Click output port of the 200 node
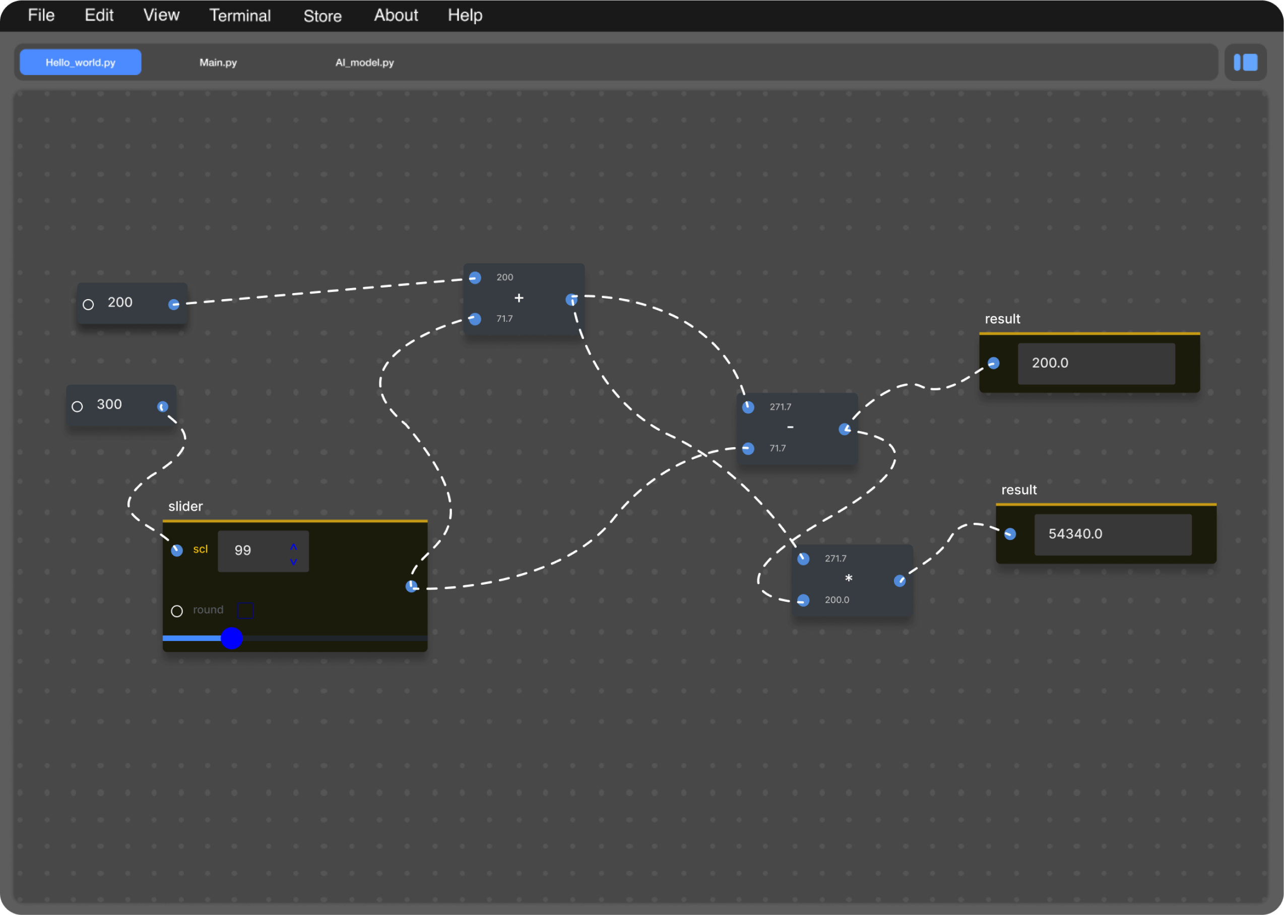The width and height of the screenshot is (1284, 915). pyautogui.click(x=174, y=304)
